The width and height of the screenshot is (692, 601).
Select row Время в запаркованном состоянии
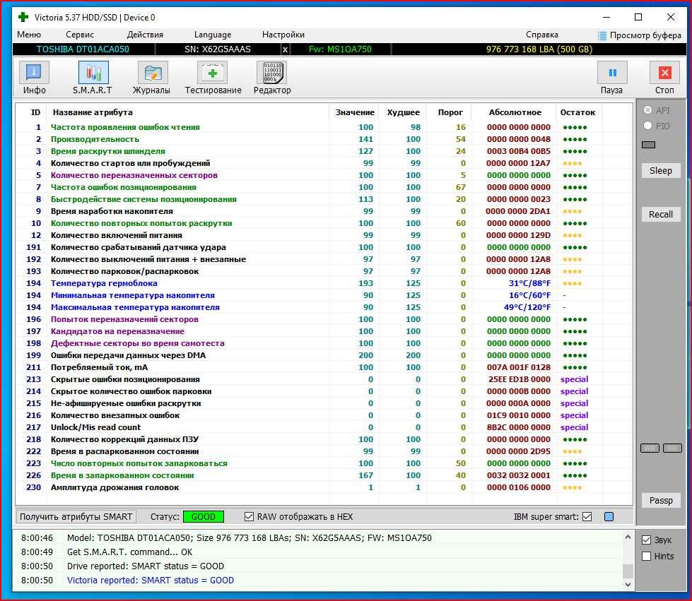click(x=324, y=475)
